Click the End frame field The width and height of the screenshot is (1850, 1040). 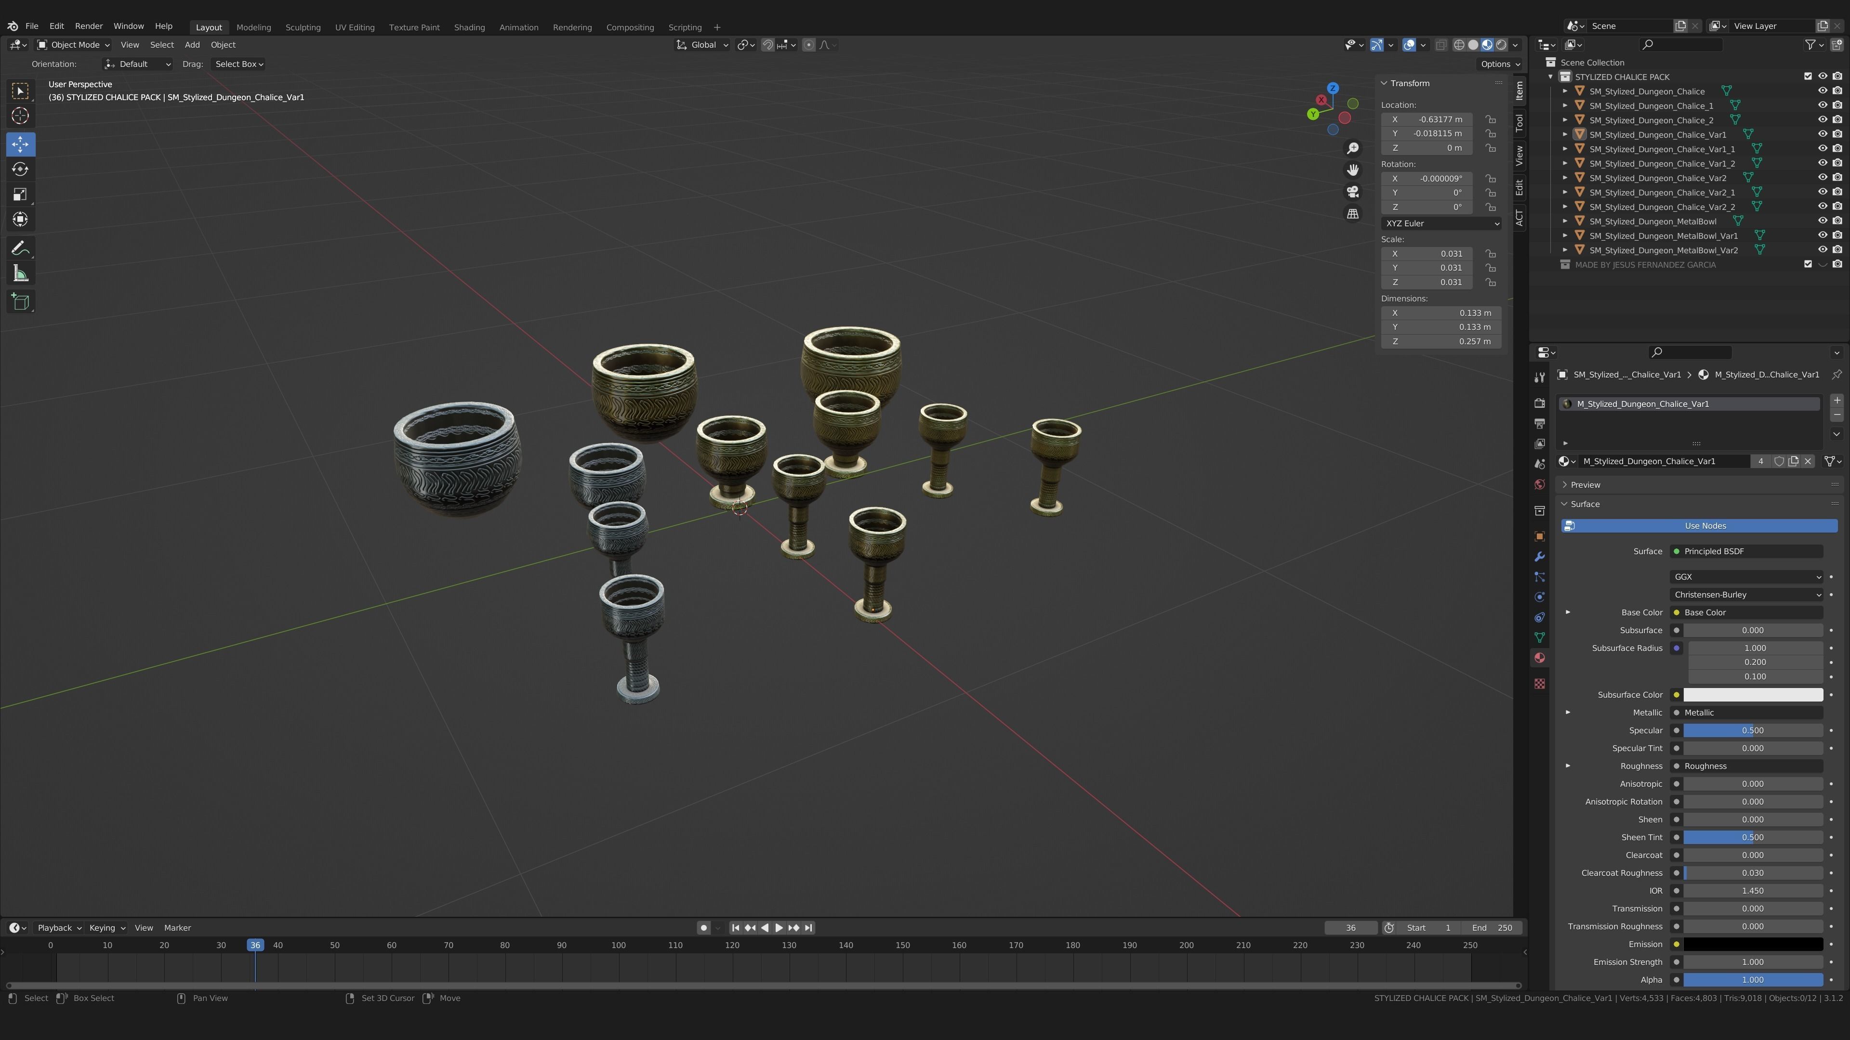click(1492, 928)
